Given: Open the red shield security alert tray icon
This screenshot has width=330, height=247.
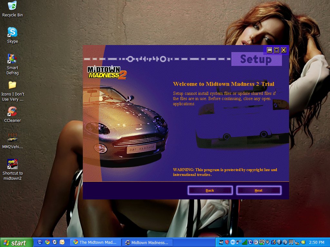Looking at the screenshot, I should pyautogui.click(x=227, y=242).
